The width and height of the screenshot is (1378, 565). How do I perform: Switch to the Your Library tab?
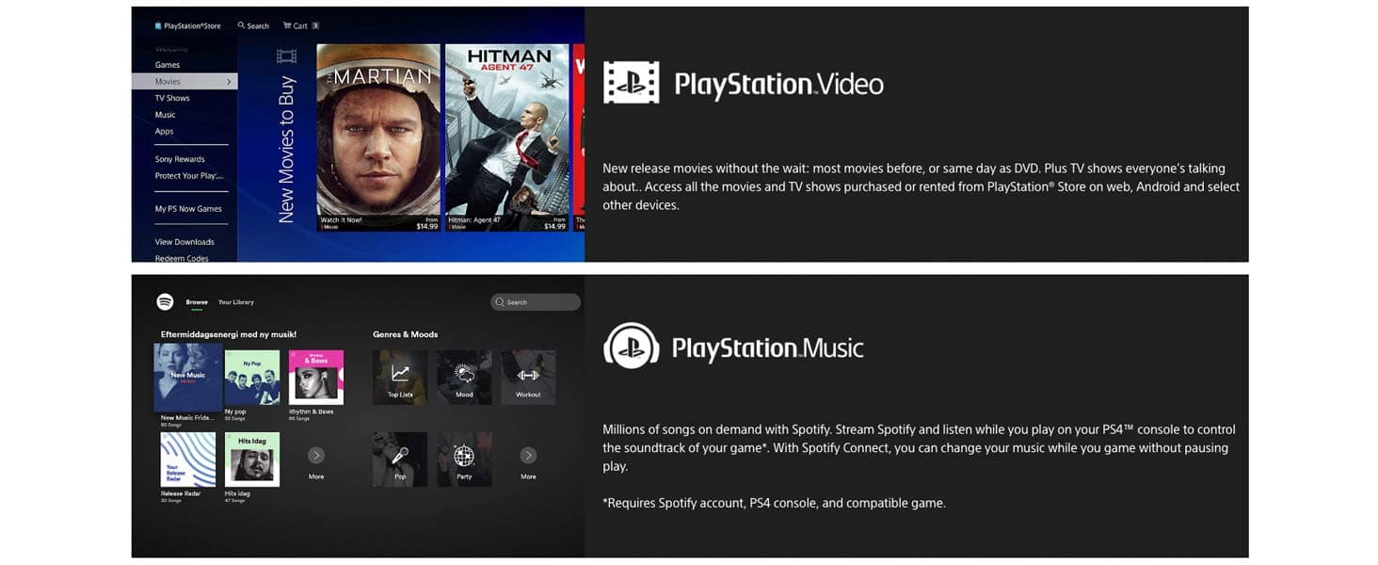[236, 302]
